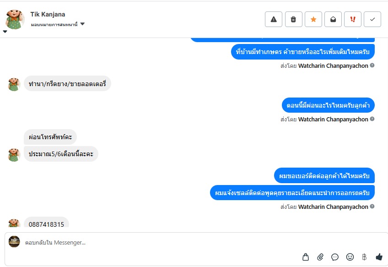
Task: Mark conversation as spam with warning icon
Action: [274, 19]
